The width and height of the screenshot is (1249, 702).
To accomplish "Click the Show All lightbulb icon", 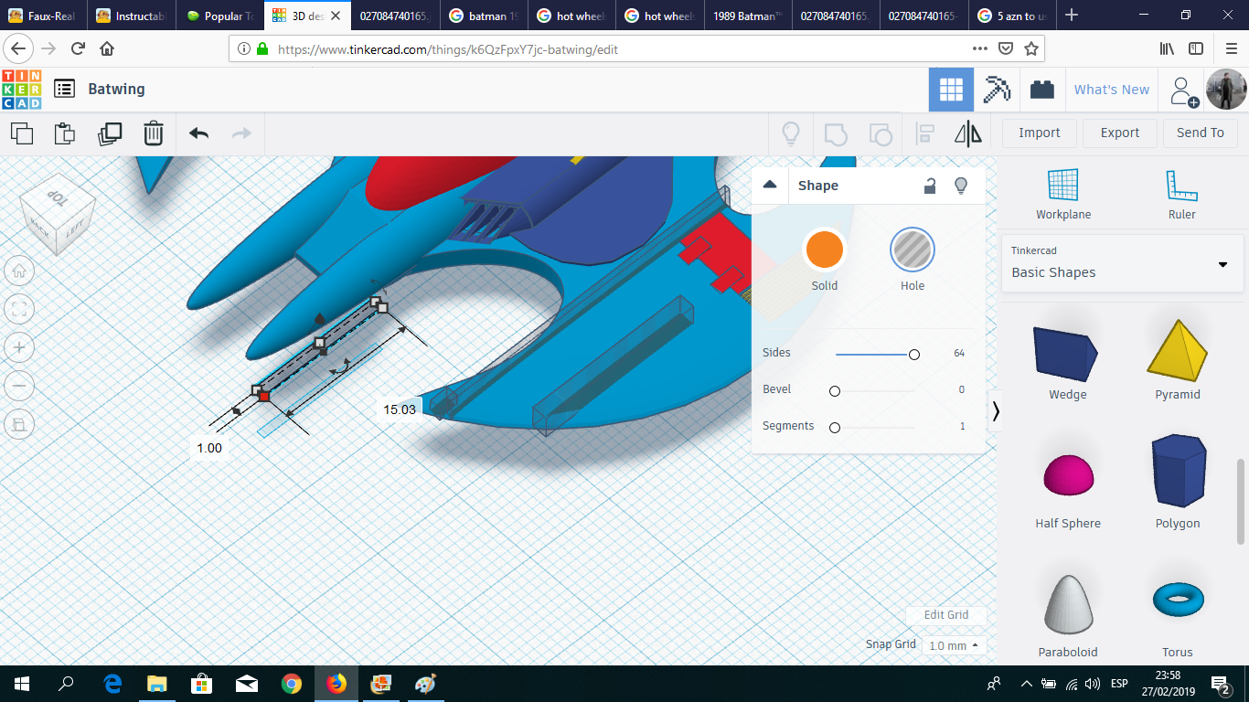I will (791, 133).
